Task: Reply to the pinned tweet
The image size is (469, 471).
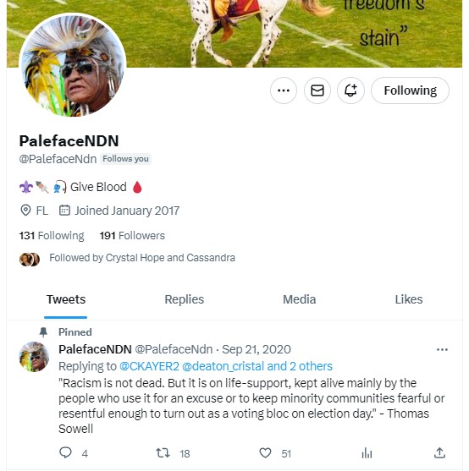Action: [65, 452]
